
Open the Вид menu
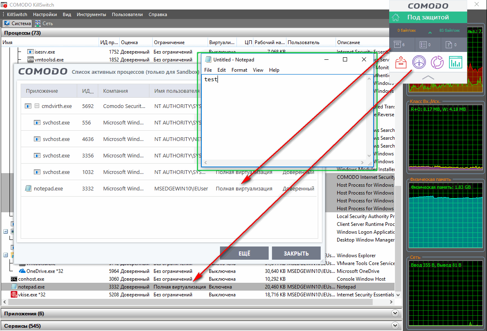point(67,14)
